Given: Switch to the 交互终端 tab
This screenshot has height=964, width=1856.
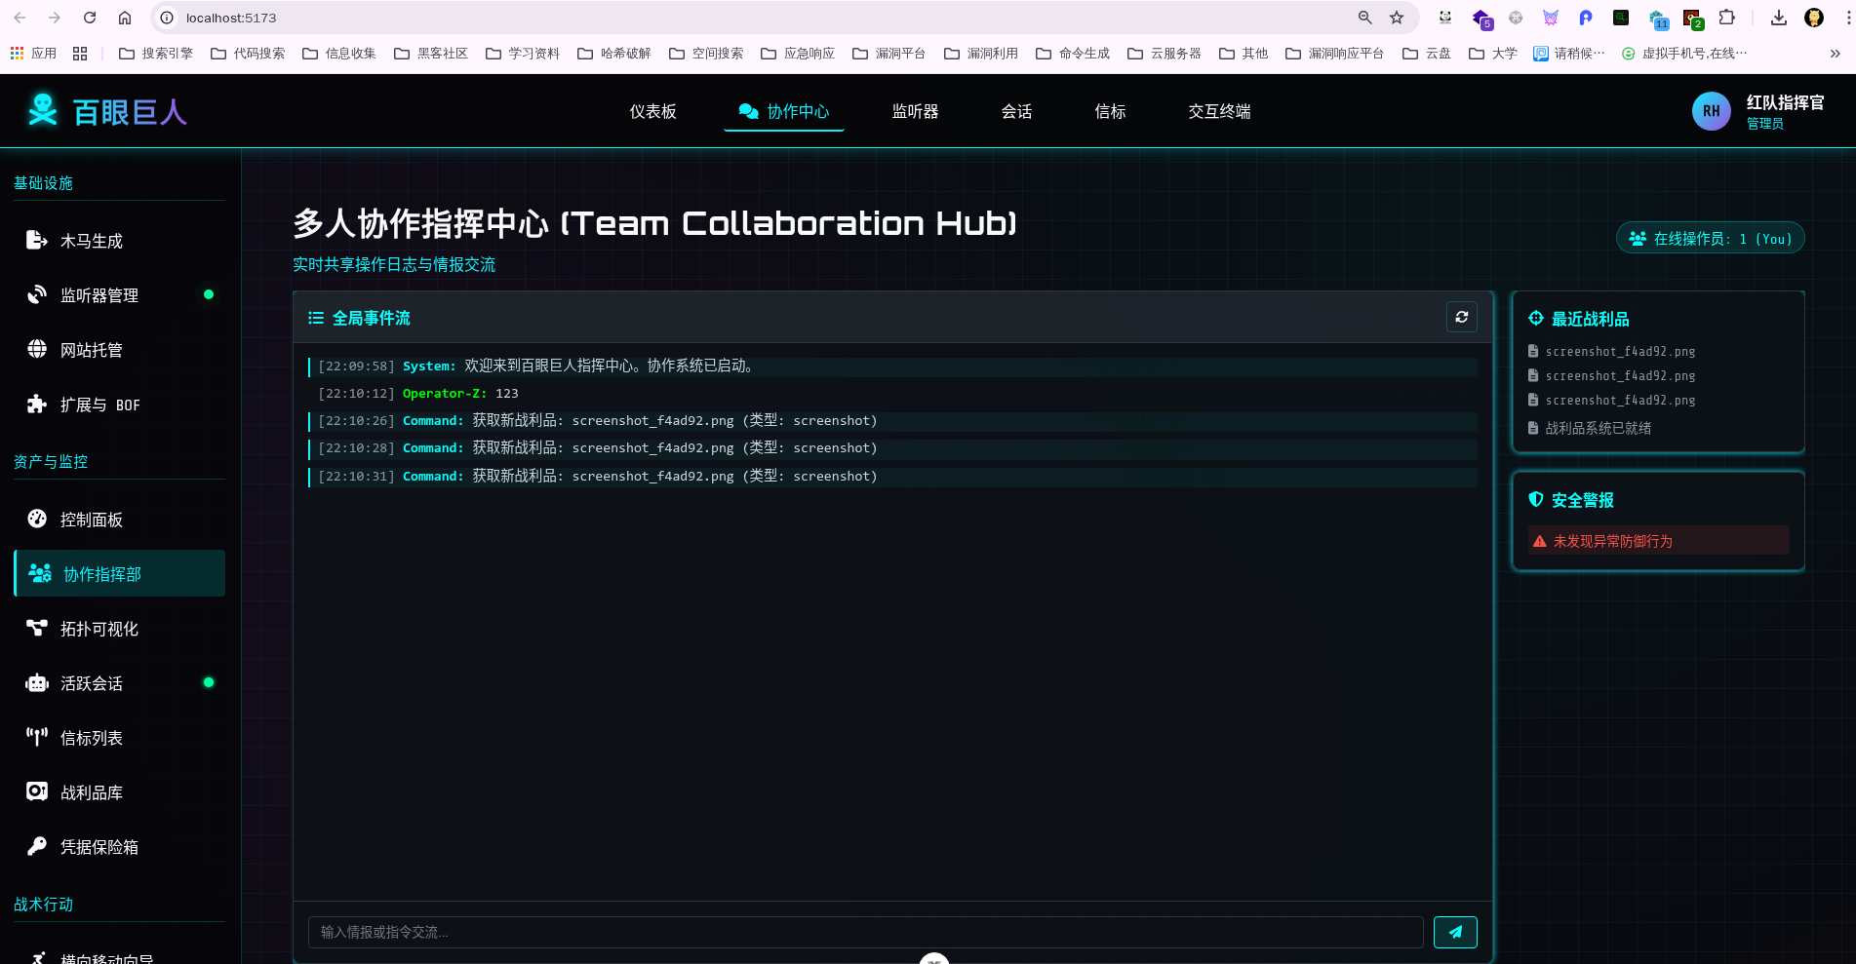Looking at the screenshot, I should pos(1219,112).
